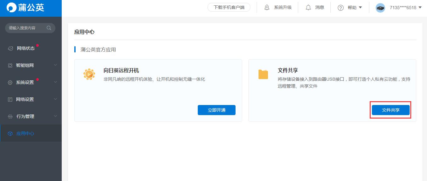Expand the 网络设置 sidebar section
Screen dimensions: 427x181
pyautogui.click(x=31, y=99)
